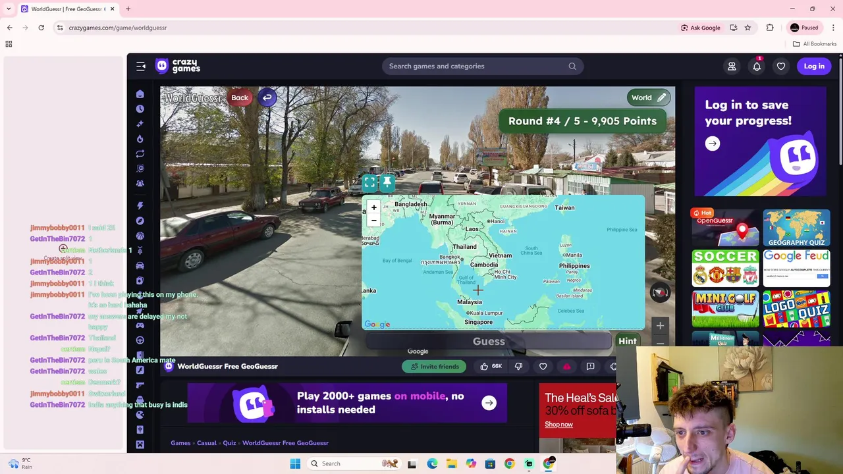Report a bug with flag message icon
843x474 pixels.
590,367
